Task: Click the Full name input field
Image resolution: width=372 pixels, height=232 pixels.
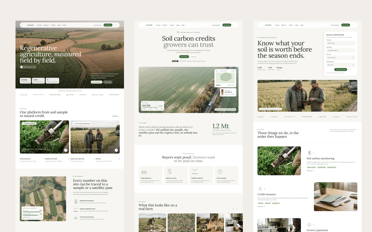Action: (340, 43)
